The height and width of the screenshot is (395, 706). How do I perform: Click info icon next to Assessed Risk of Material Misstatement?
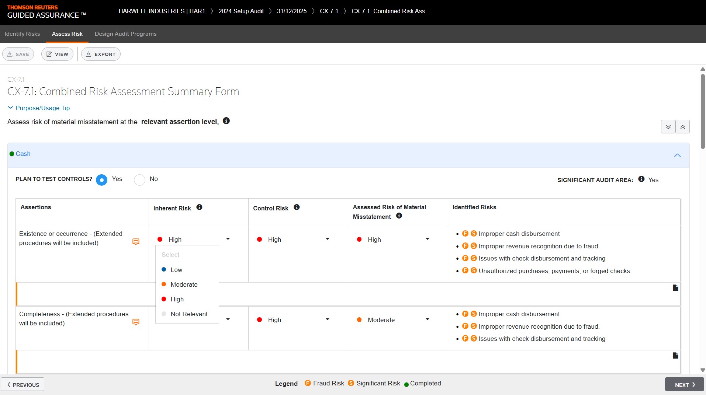[399, 216]
